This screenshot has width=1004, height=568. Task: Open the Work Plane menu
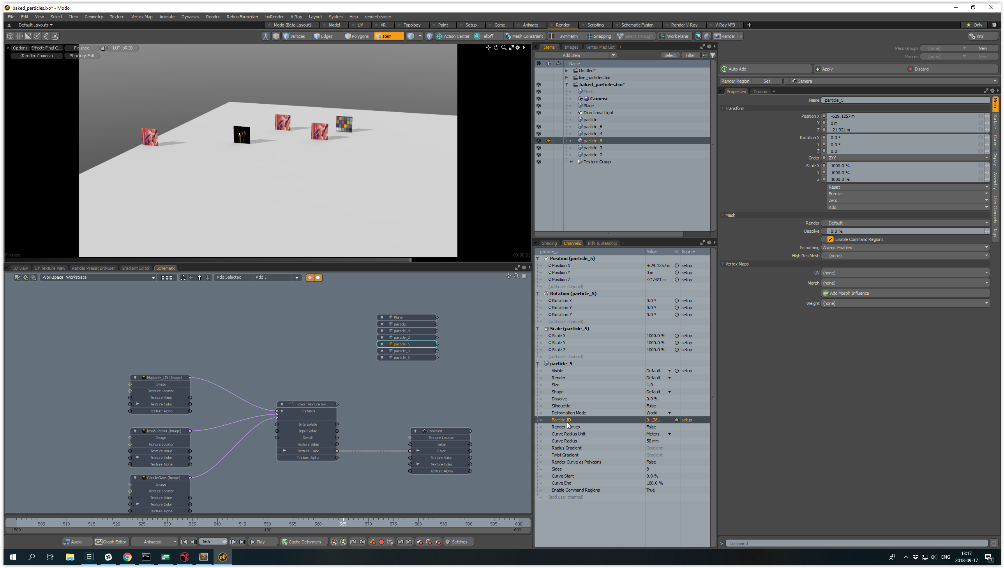click(674, 36)
